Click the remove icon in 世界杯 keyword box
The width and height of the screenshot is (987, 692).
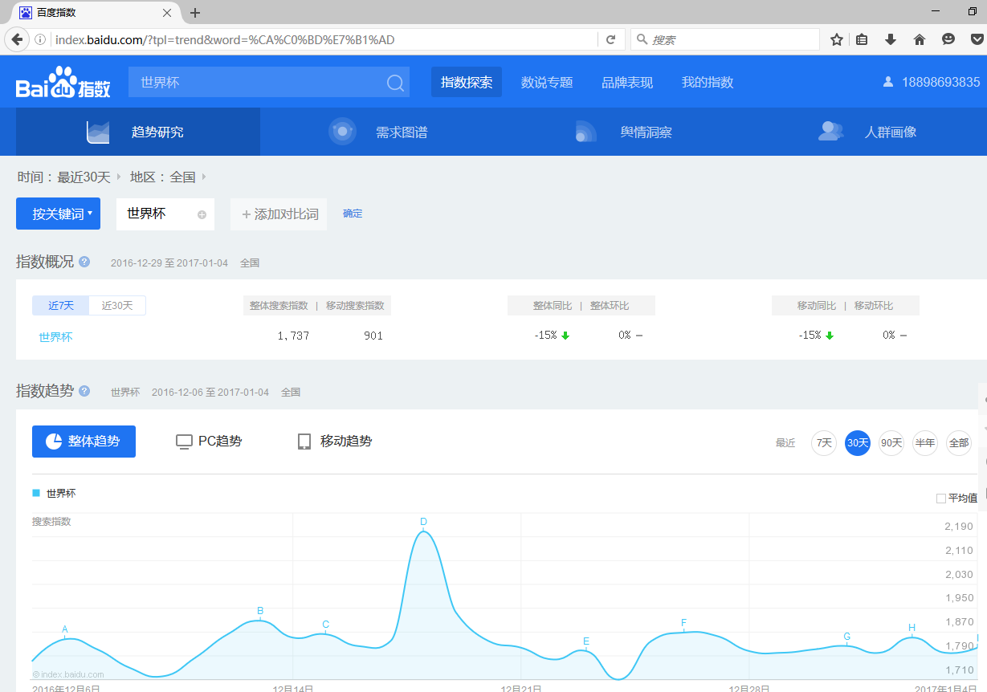pos(202,214)
